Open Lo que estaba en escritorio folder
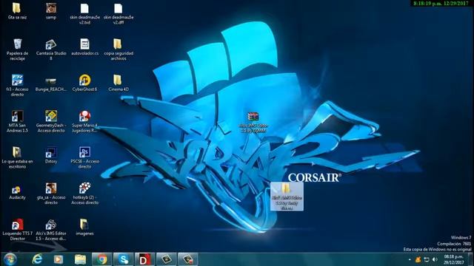Image resolution: width=474 pixels, height=266 pixels. (x=17, y=157)
